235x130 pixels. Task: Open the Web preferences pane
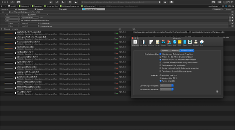pos(175,43)
